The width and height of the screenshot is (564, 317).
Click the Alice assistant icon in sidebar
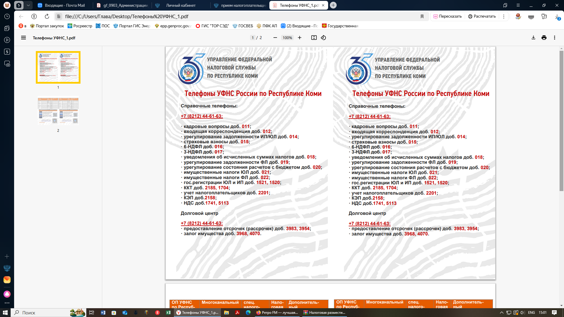7,294
